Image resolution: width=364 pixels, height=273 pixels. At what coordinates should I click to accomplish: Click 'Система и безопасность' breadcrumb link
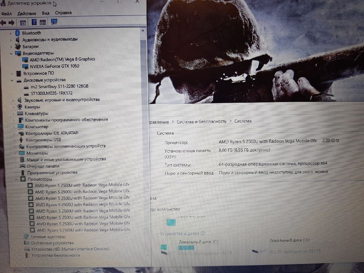point(202,122)
